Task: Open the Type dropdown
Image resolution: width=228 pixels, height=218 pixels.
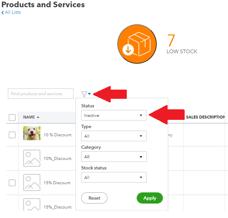Action: (114, 136)
